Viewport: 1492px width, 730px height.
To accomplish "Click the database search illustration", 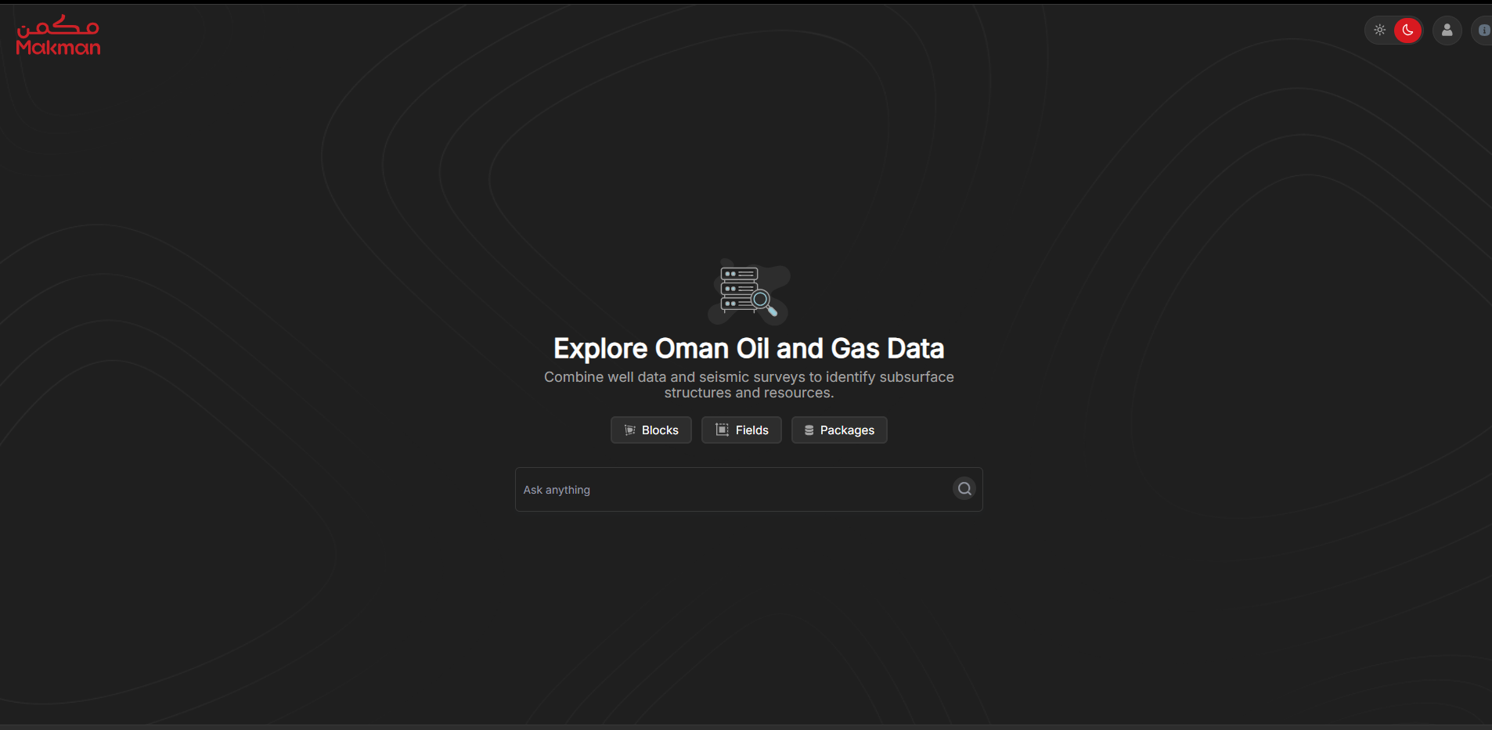I will pos(748,291).
